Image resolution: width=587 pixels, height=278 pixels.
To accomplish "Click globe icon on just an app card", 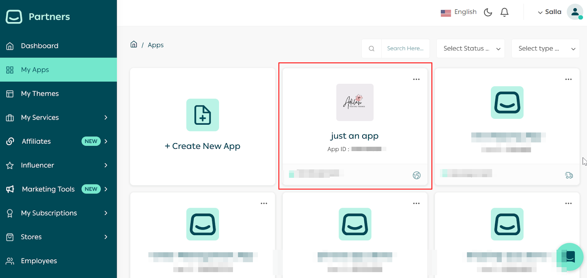I will (x=416, y=176).
